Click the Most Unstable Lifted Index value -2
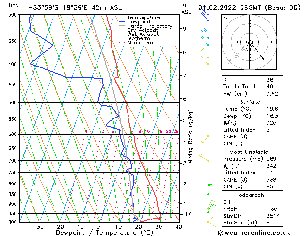305x236 pixels. pyautogui.click(x=270, y=173)
